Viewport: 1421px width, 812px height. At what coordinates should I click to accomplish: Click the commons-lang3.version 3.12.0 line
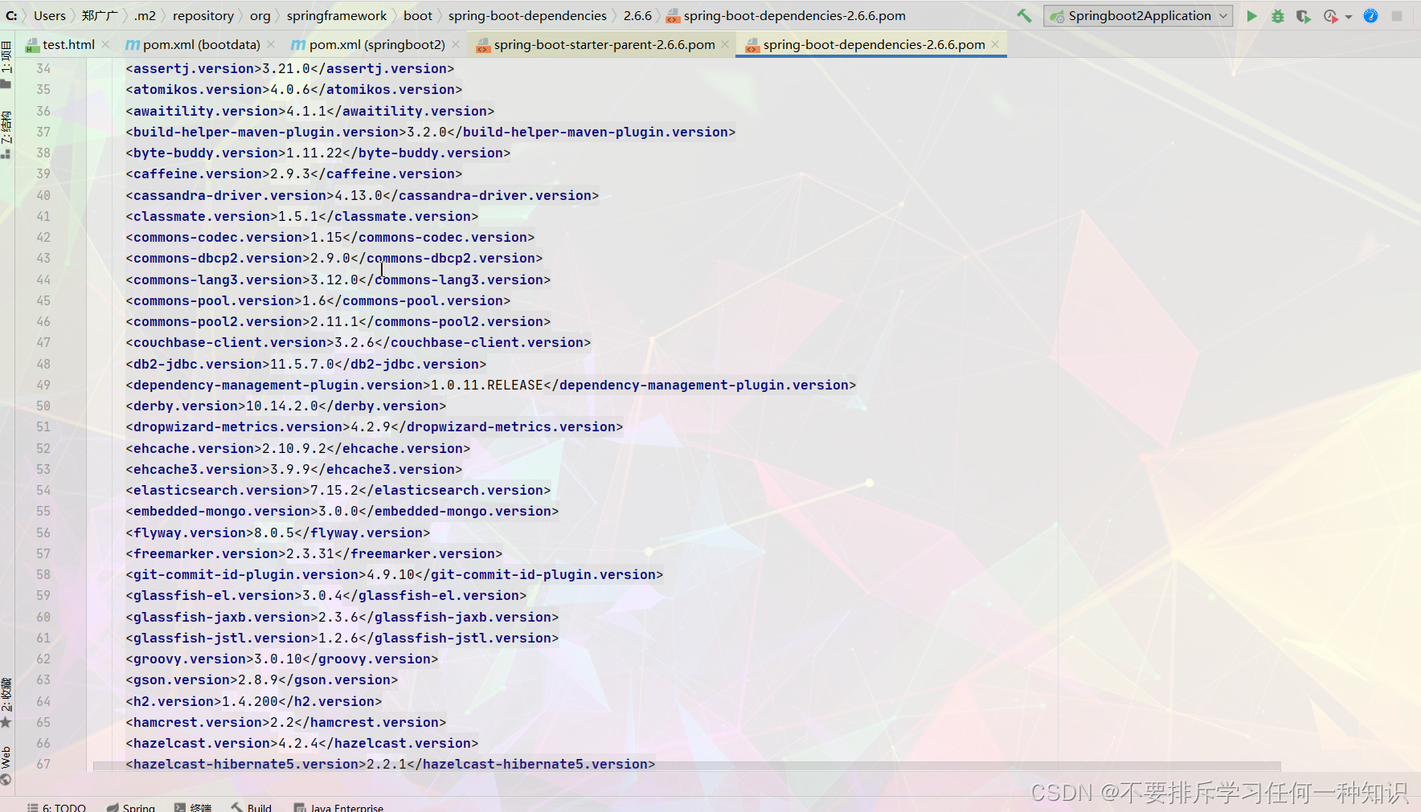[x=338, y=280]
